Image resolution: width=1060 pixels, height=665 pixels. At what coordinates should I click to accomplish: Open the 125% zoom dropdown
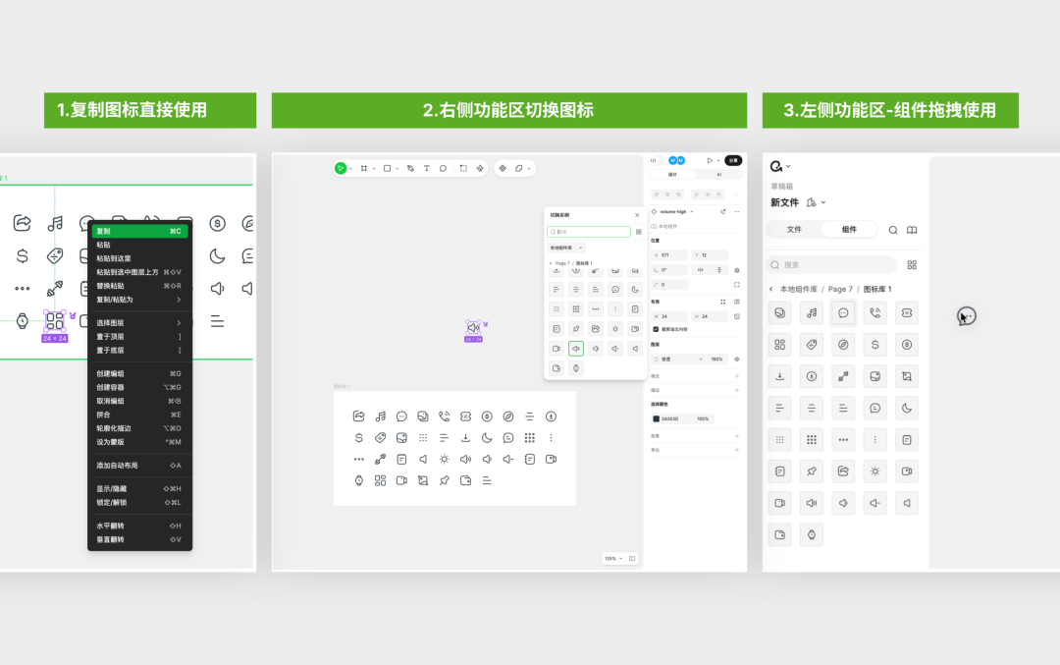pos(613,559)
